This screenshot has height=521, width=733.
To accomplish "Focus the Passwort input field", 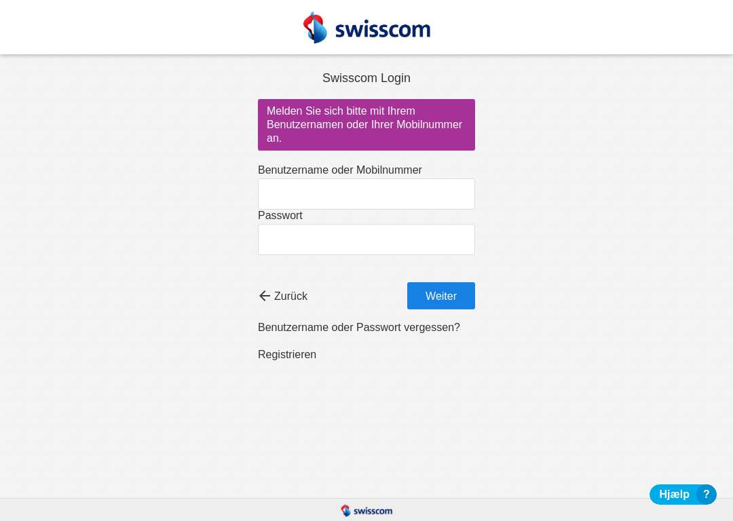I will click(x=366, y=239).
